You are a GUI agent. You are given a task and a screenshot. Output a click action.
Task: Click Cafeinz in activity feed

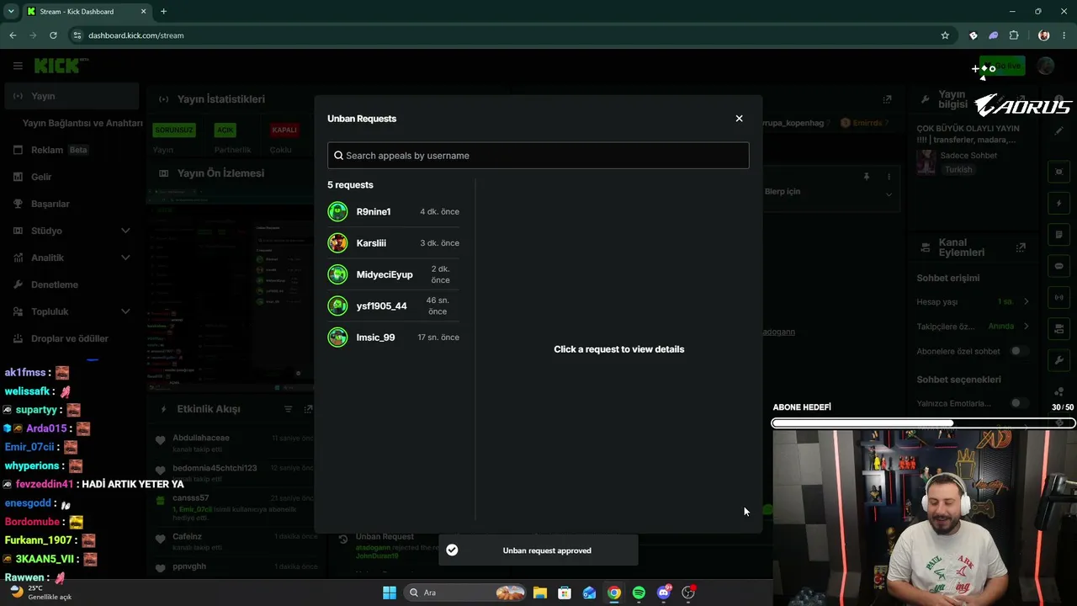click(x=188, y=537)
